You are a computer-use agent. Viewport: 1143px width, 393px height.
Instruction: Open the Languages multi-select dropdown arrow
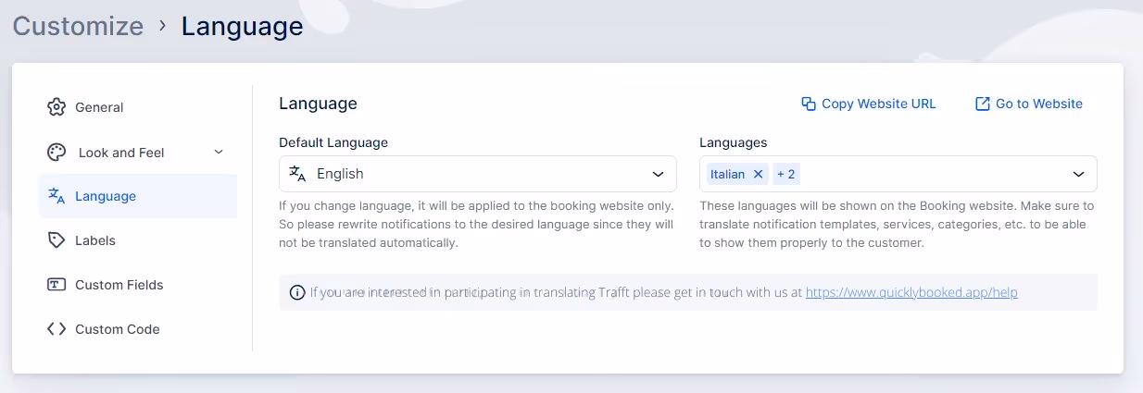pyautogui.click(x=1078, y=174)
